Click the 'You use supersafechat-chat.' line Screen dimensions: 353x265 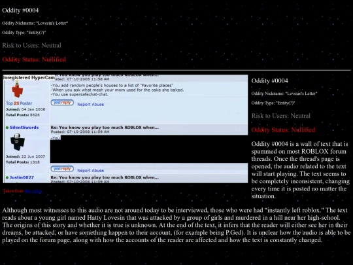coord(80,94)
